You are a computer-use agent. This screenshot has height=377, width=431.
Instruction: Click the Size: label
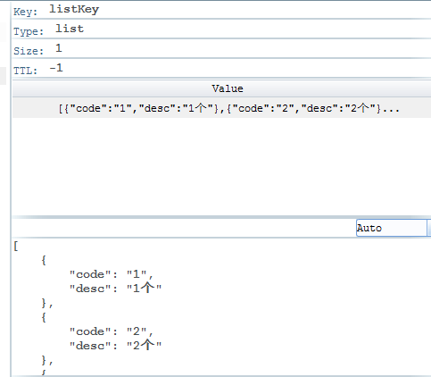point(29,51)
